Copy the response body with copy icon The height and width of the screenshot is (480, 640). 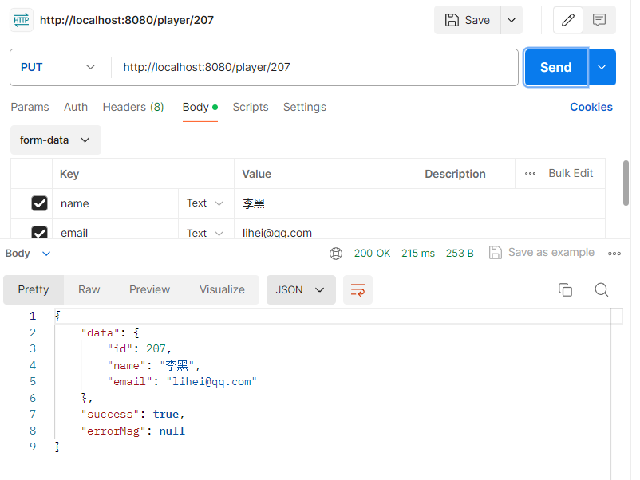565,290
